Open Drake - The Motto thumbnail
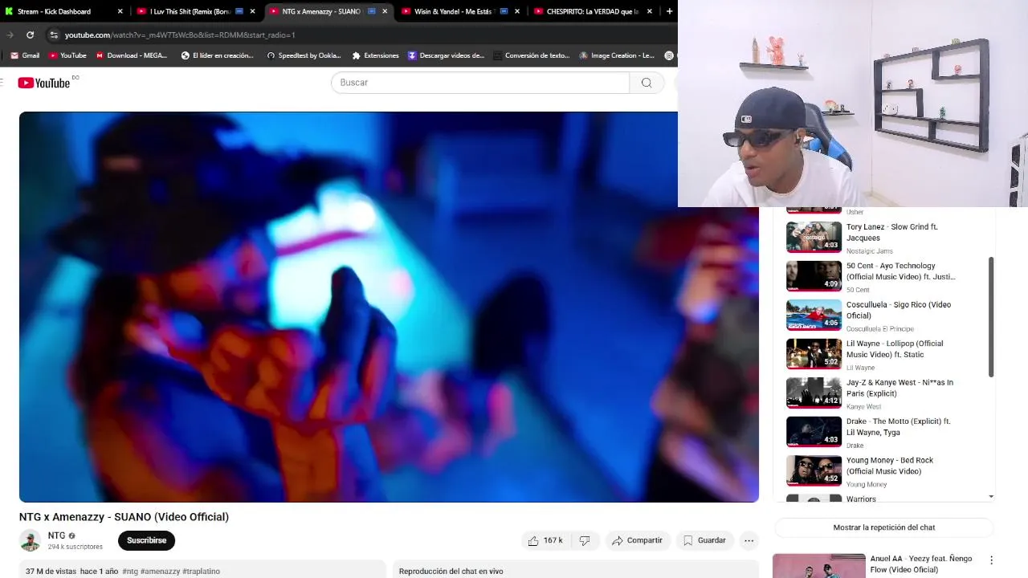Viewport: 1028px width, 578px height. tap(814, 432)
